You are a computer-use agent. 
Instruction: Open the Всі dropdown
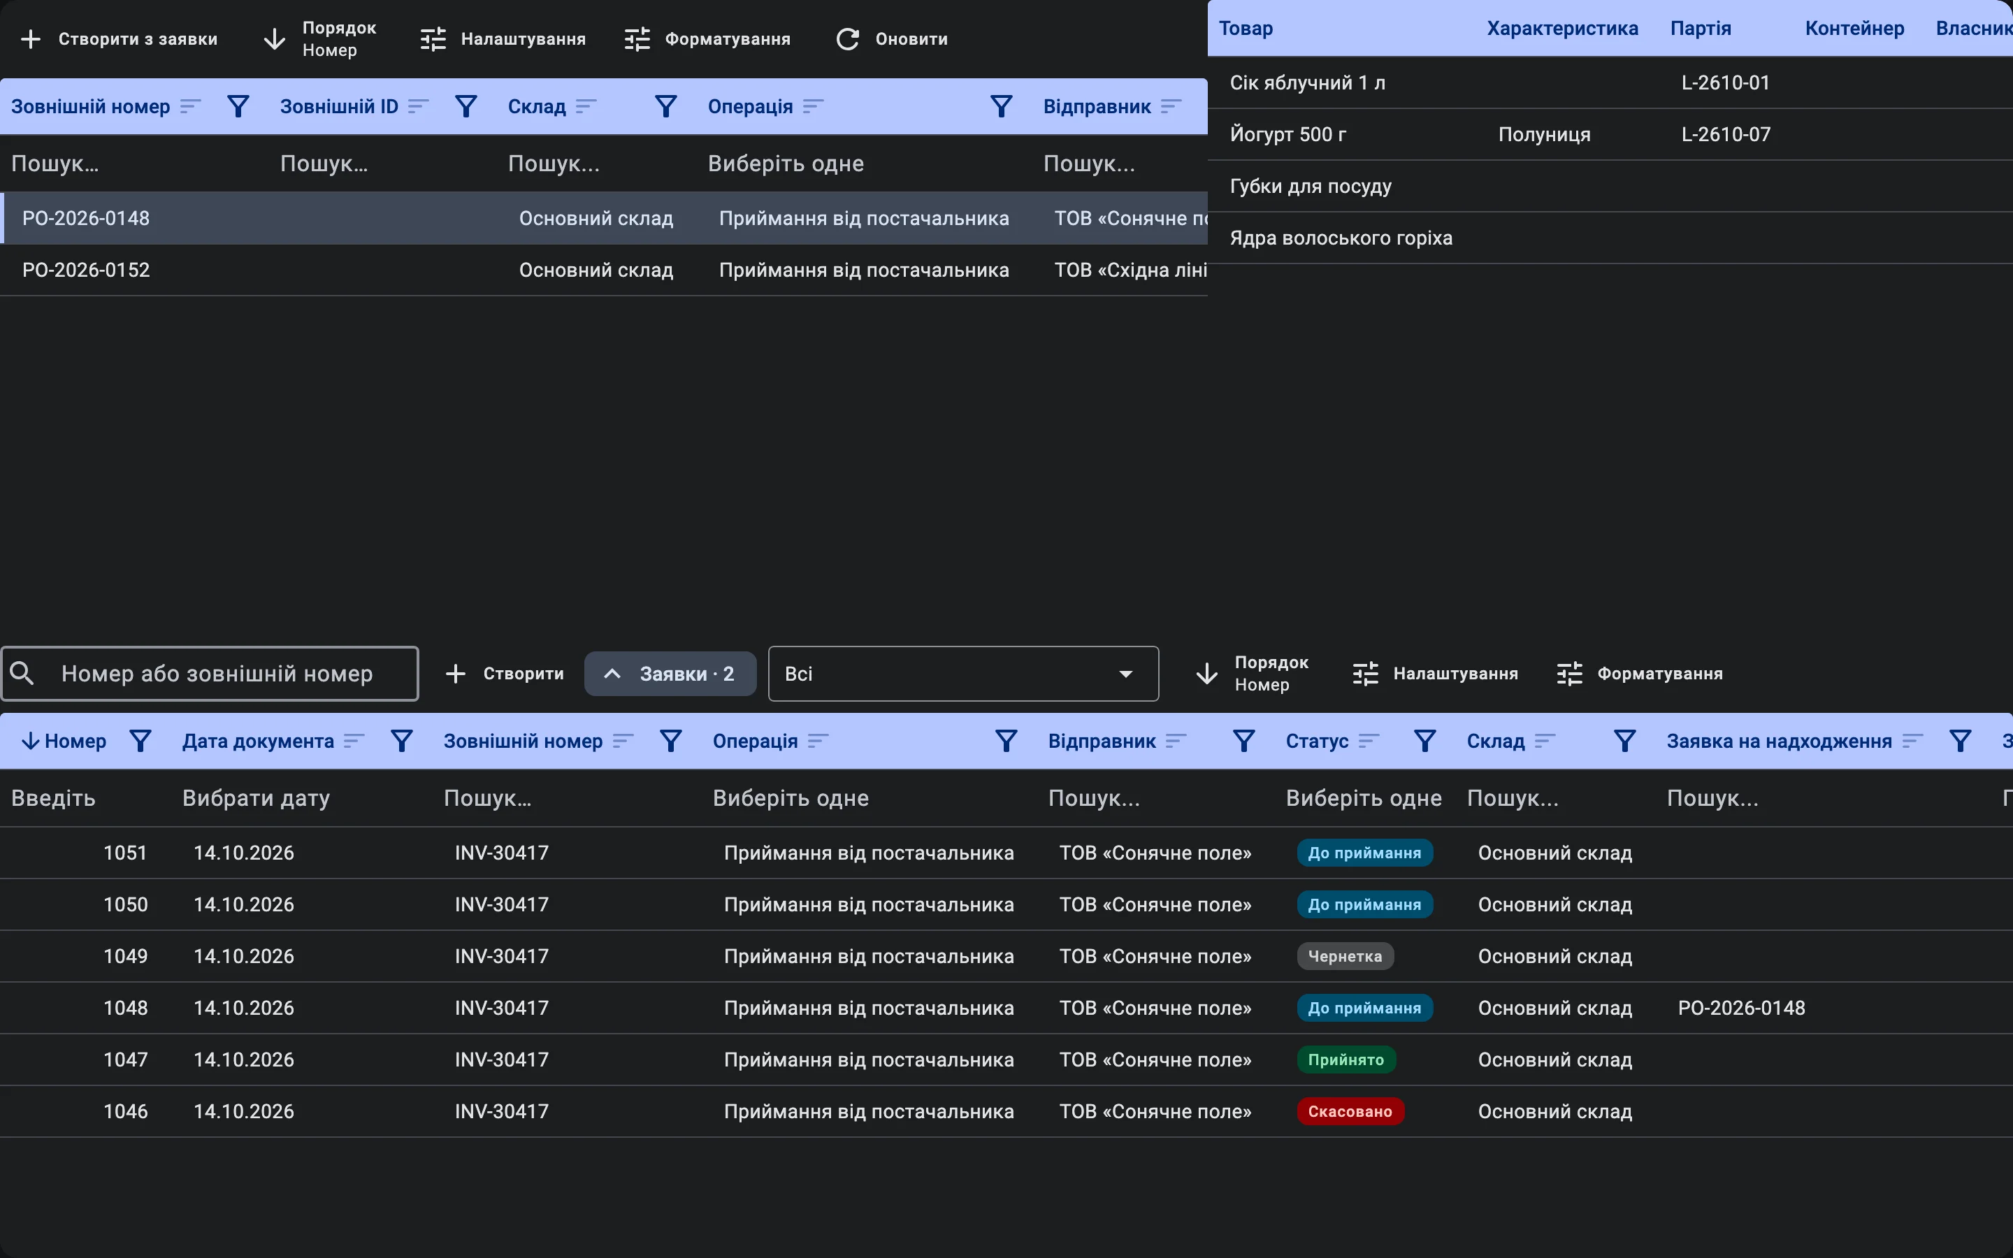tap(963, 673)
